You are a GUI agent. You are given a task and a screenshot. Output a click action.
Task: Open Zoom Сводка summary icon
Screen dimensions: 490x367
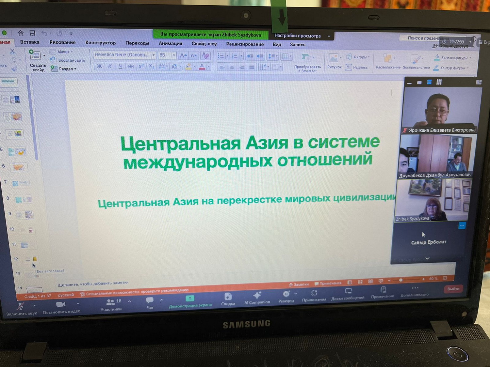coord(228,296)
